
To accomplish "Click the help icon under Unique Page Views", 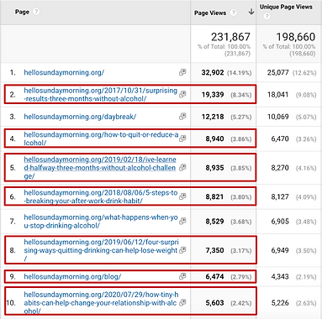I will pyautogui.click(x=267, y=16).
